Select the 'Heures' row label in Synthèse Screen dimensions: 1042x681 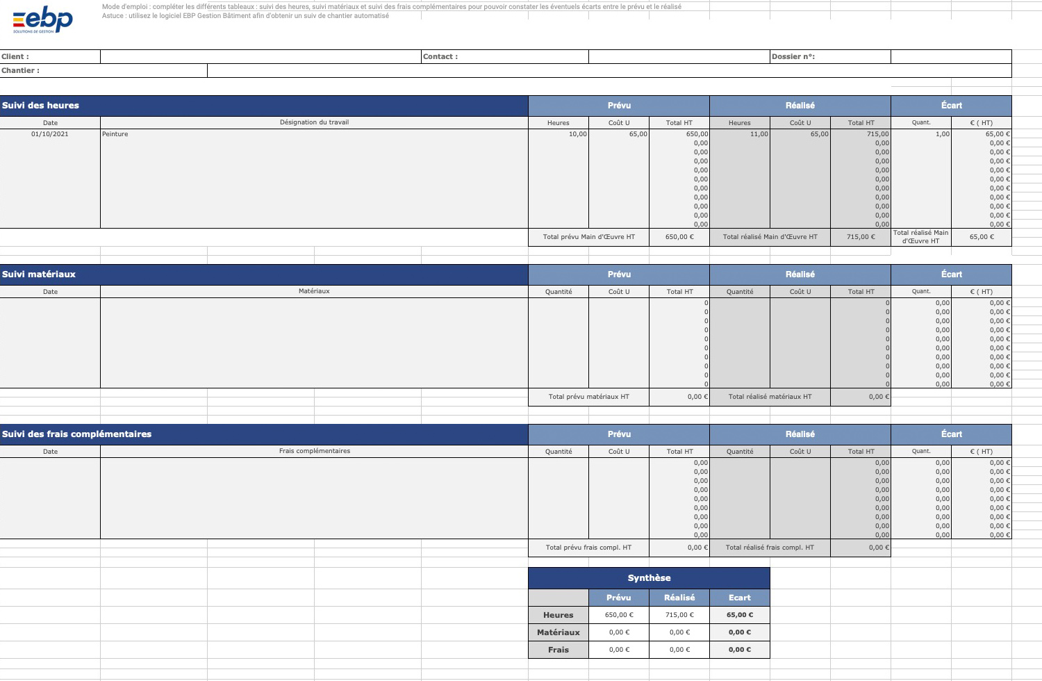point(559,615)
